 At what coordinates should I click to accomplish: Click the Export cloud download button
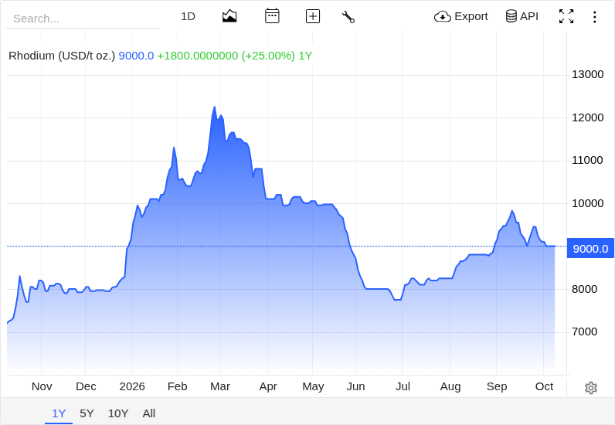point(460,16)
